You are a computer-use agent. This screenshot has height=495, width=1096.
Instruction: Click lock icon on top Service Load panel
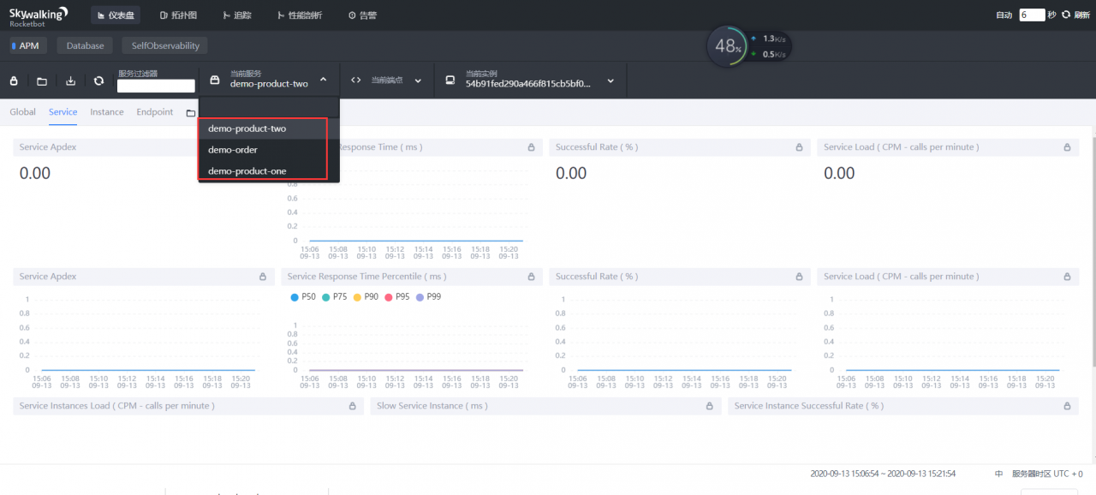(x=1067, y=147)
